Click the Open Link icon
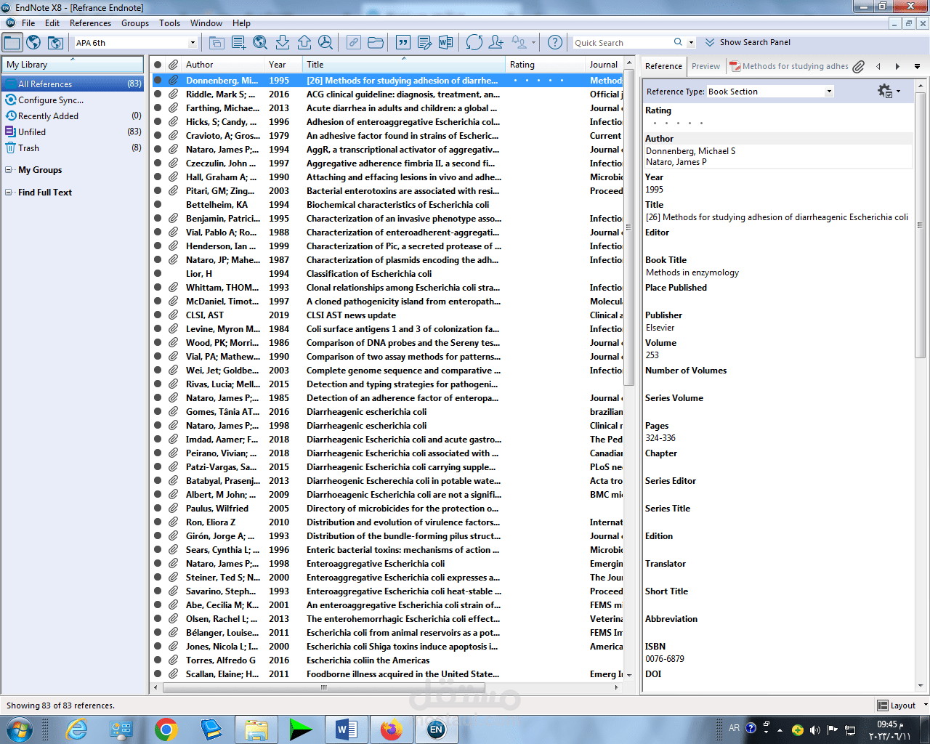The image size is (930, 744). (354, 42)
